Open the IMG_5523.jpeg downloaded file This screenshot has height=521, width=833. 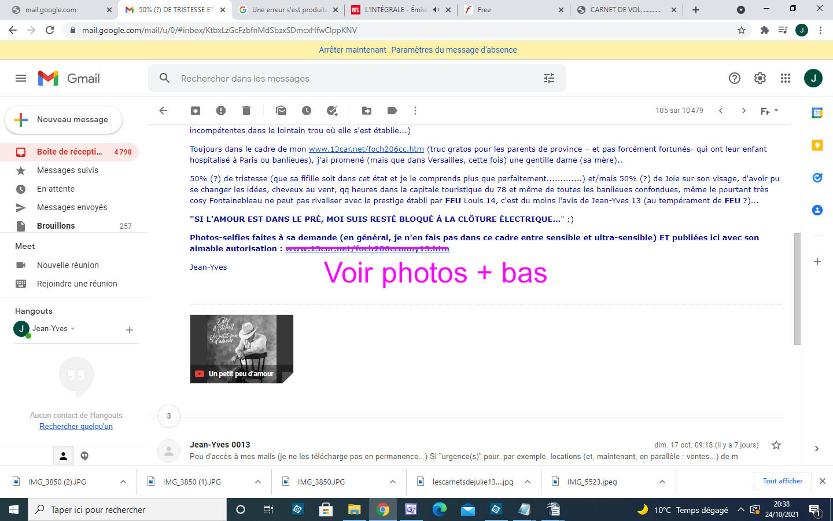592,482
